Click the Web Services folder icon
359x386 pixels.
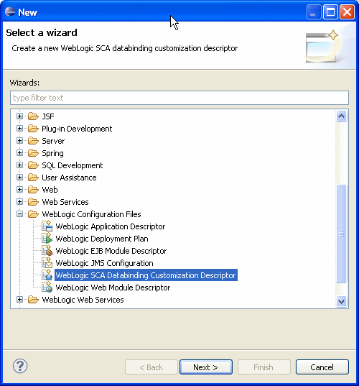(33, 202)
